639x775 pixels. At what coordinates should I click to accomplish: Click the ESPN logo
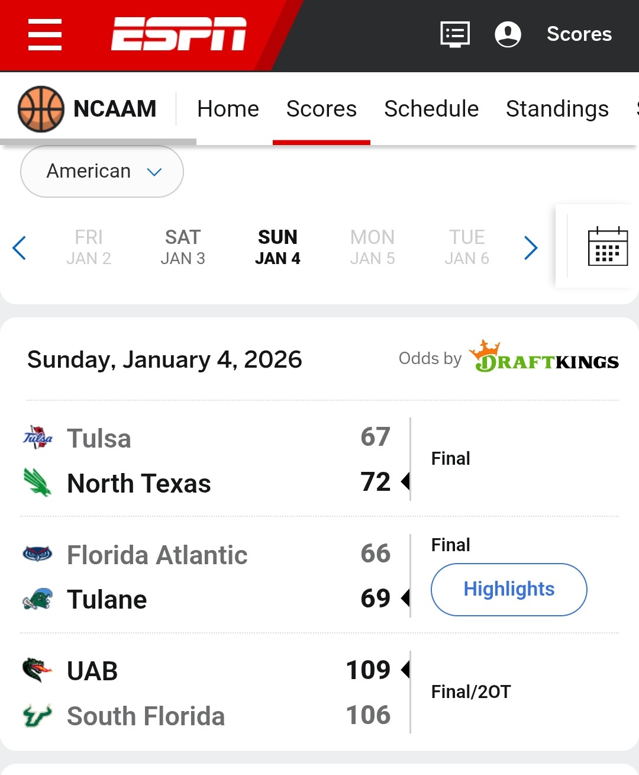[x=179, y=34]
